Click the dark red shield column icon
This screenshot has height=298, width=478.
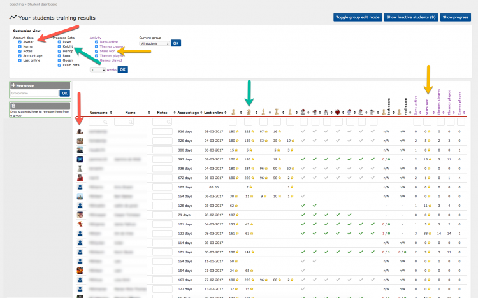coord(337,112)
